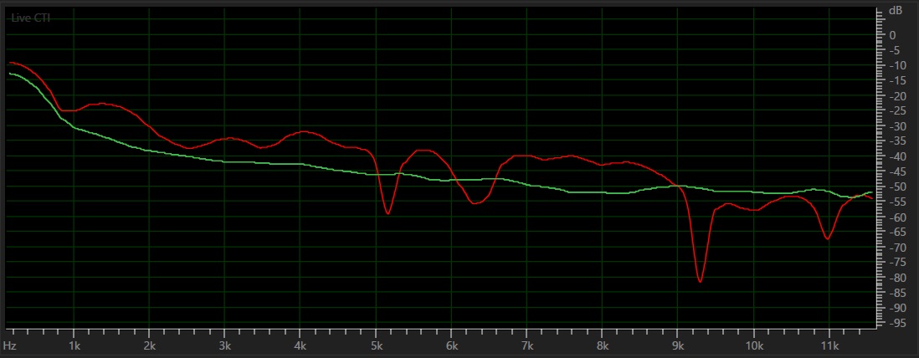Click the -60 value on dB scale

(896, 217)
